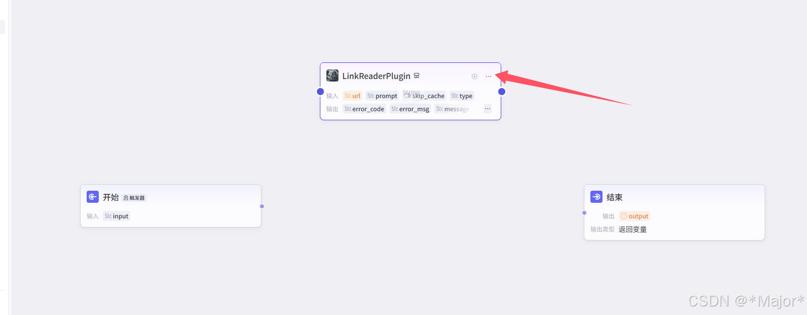Select the input variable chip on Start node
This screenshot has height=315, width=807.
tap(116, 216)
